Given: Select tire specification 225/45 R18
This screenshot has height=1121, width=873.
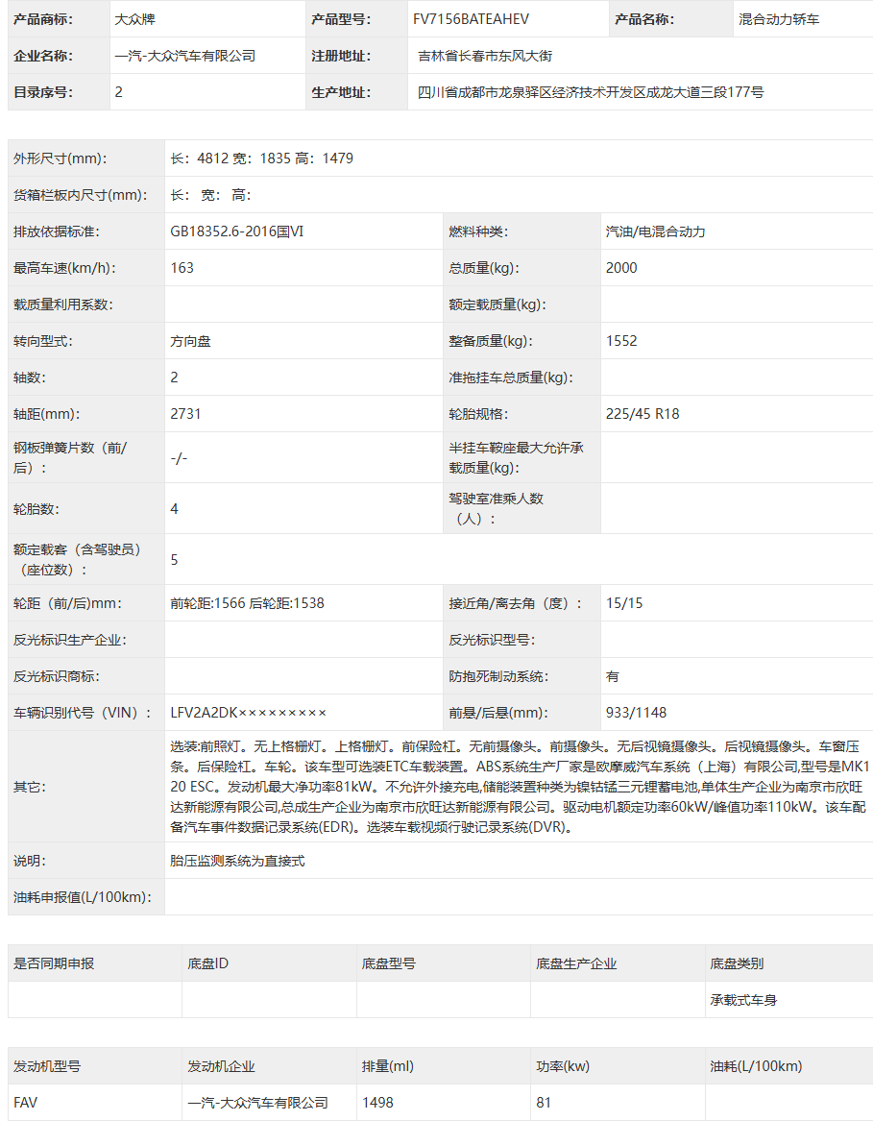Looking at the screenshot, I should tap(643, 414).
